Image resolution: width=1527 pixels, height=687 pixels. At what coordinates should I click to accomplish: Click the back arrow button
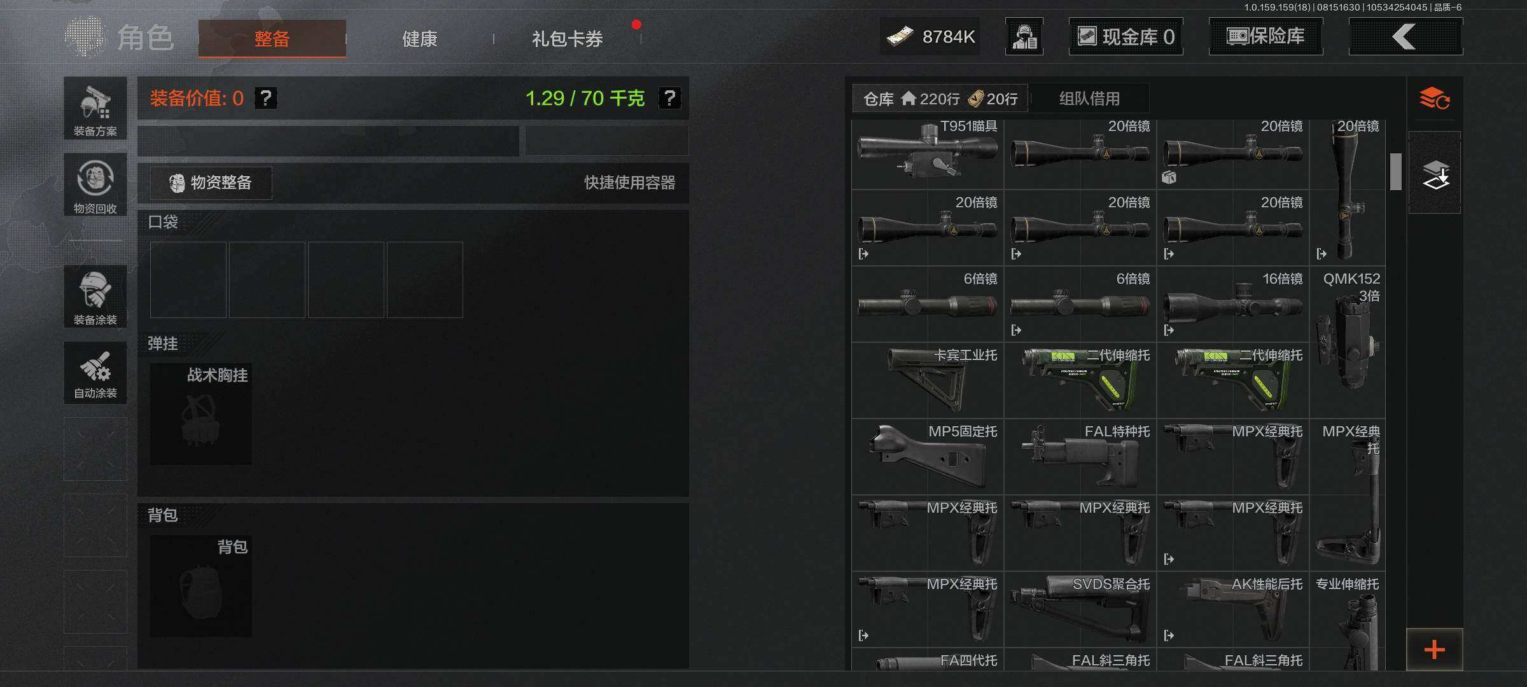click(x=1405, y=36)
